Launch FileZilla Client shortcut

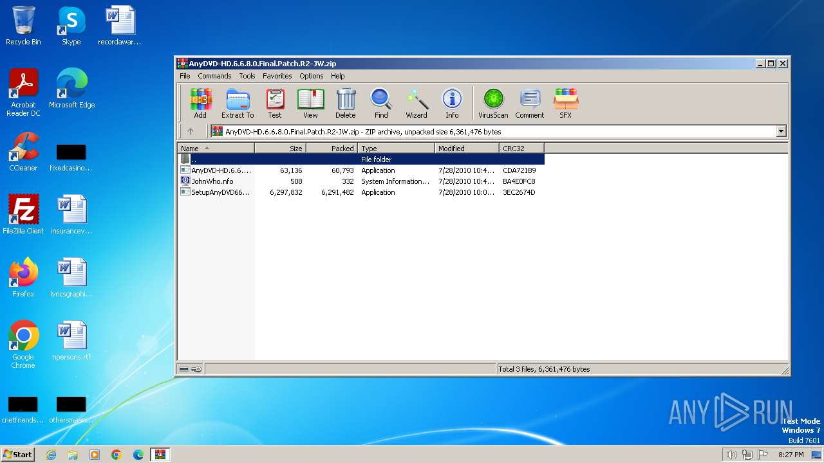(x=23, y=215)
